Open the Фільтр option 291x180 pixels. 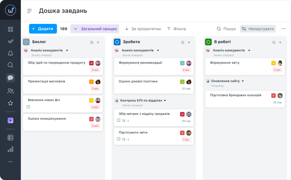176,29
